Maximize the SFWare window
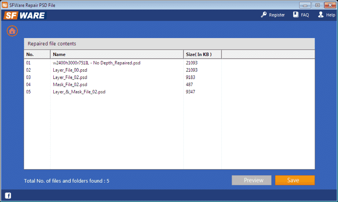 tap(318, 5)
